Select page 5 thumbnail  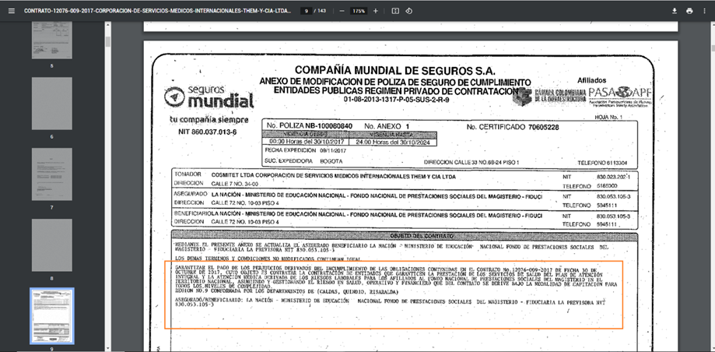tap(52, 40)
